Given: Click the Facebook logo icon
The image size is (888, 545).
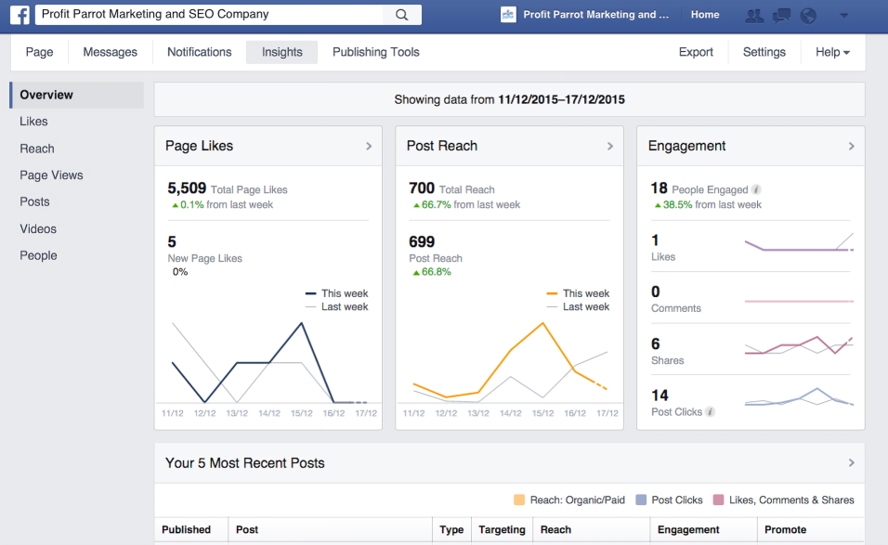Looking at the screenshot, I should pyautogui.click(x=20, y=15).
